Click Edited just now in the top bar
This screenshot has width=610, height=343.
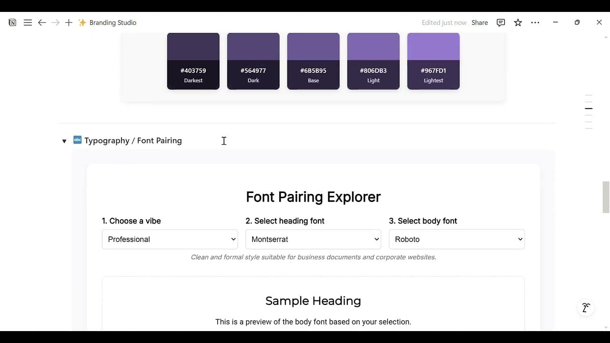tap(444, 22)
